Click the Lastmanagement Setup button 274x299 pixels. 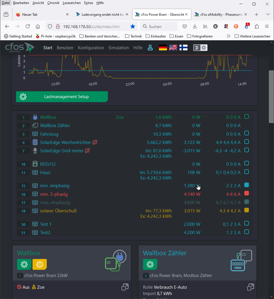[62, 97]
